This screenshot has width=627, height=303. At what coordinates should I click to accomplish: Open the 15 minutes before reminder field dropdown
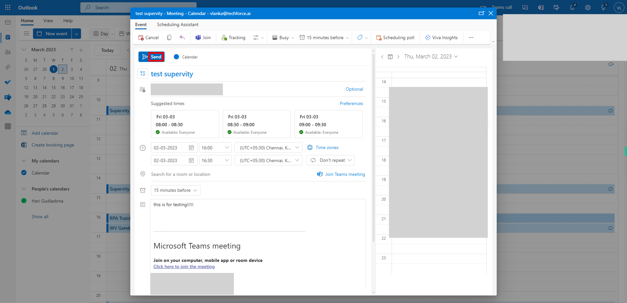pyautogui.click(x=176, y=190)
